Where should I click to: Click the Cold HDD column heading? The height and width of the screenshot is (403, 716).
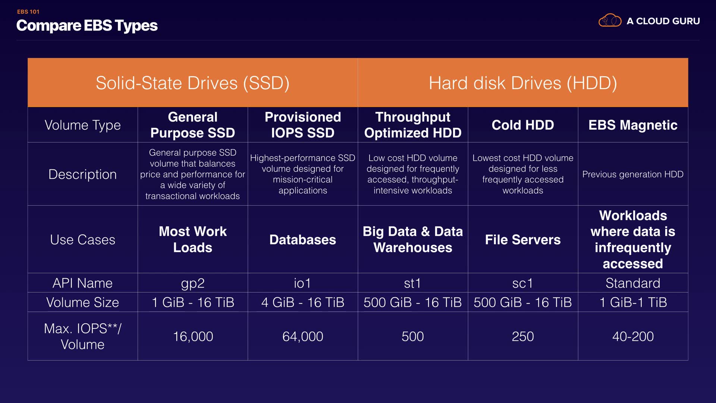[x=522, y=125]
